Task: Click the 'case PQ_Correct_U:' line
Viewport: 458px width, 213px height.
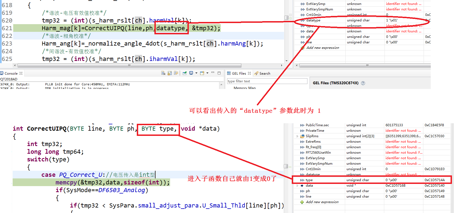Action: (98, 175)
